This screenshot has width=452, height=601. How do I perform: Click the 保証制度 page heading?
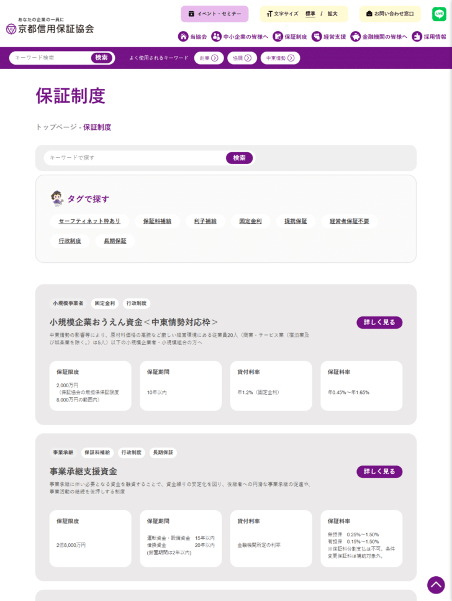coord(71,96)
